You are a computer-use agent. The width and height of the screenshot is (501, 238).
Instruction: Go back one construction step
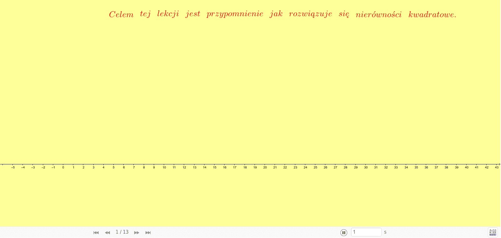[107, 233]
